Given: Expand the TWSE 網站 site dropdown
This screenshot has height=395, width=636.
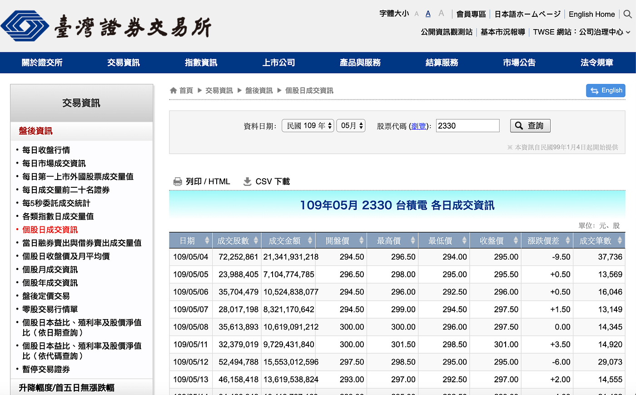Looking at the screenshot, I should [582, 32].
